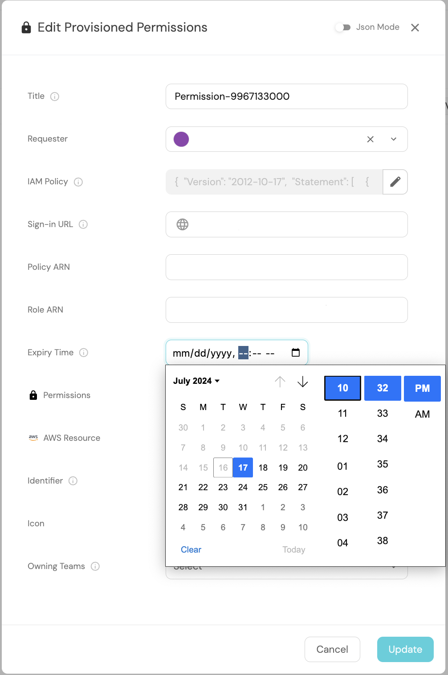This screenshot has width=448, height=675.
Task: Click the info icon next to Owning Teams
Action: coord(95,566)
